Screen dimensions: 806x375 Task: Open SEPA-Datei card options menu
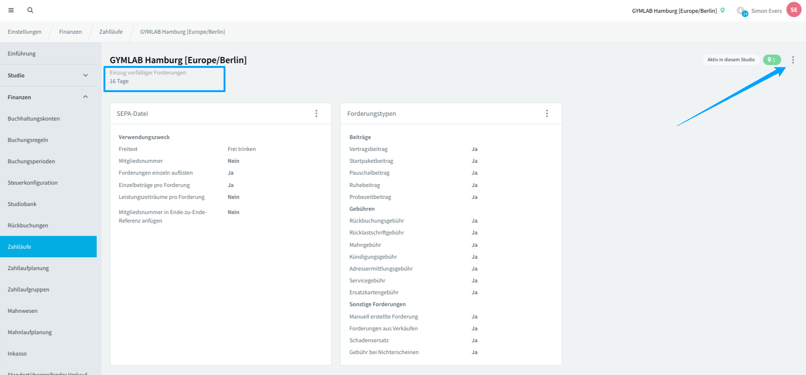click(316, 113)
